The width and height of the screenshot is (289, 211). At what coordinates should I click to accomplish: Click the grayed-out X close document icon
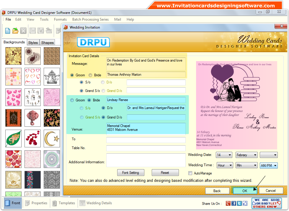point(23,31)
